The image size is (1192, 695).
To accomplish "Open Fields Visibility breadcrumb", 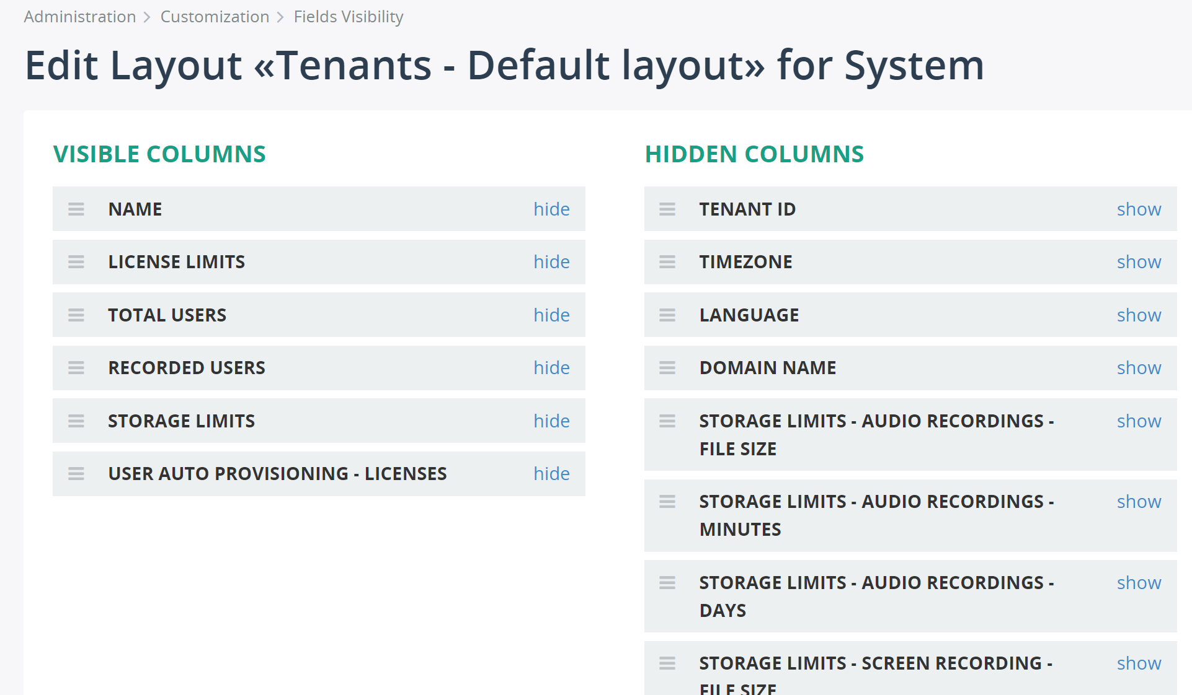I will [x=349, y=17].
